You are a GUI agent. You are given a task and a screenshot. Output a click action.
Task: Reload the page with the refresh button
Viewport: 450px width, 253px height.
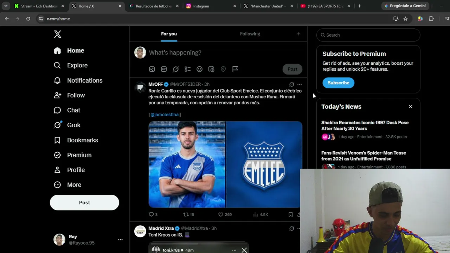coord(28,19)
